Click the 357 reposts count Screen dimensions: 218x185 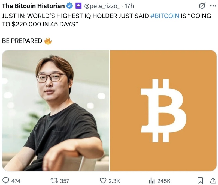65,181
